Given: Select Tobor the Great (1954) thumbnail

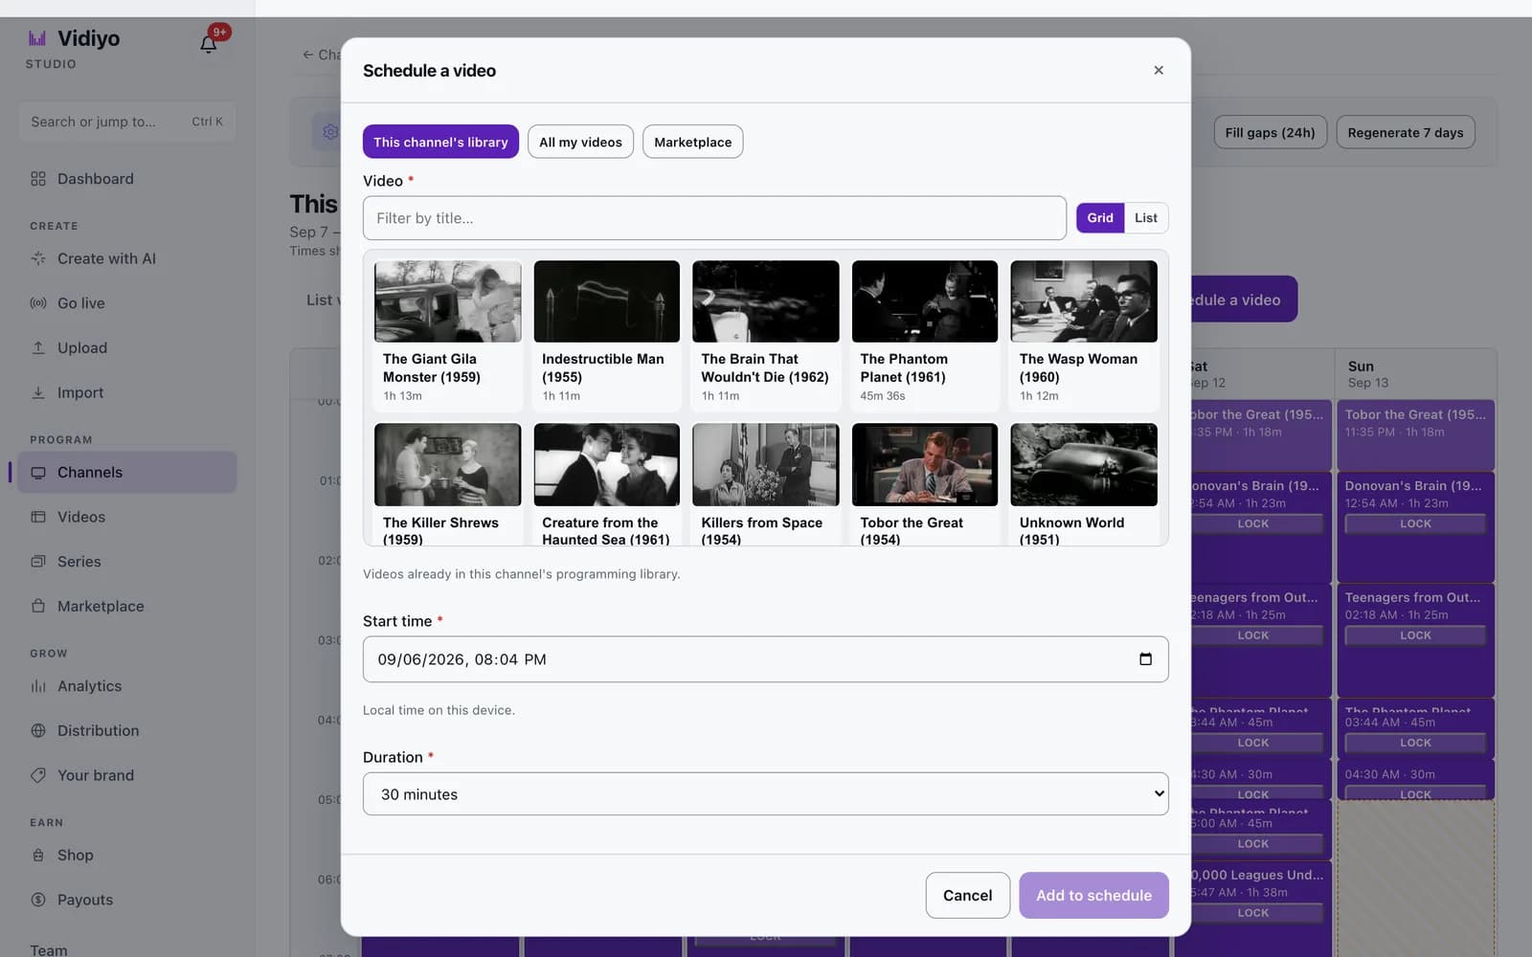Looking at the screenshot, I should (x=925, y=465).
